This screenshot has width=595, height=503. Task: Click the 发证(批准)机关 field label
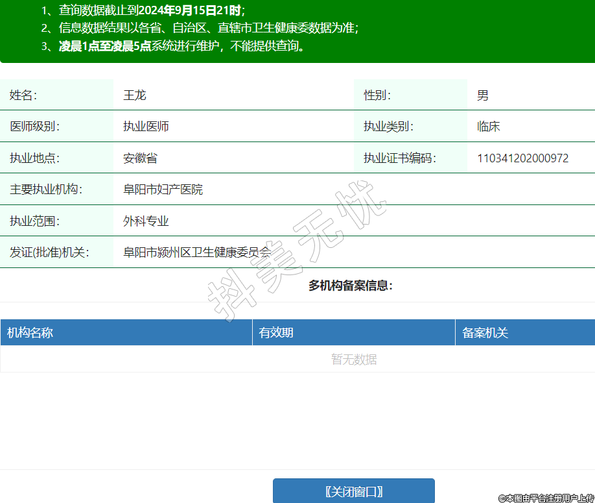pos(49,252)
